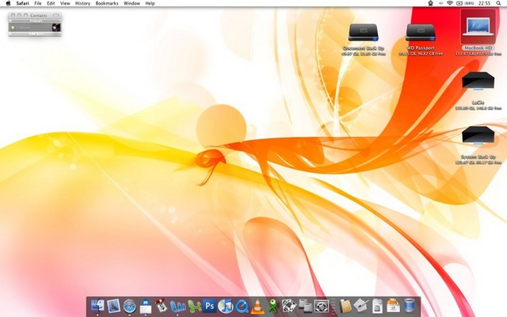The height and width of the screenshot is (317, 507).
Task: Open the Trash in the dock
Action: 409,306
